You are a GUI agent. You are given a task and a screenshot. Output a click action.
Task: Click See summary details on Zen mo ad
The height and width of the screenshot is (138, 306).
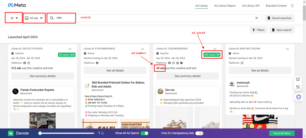click(188, 76)
